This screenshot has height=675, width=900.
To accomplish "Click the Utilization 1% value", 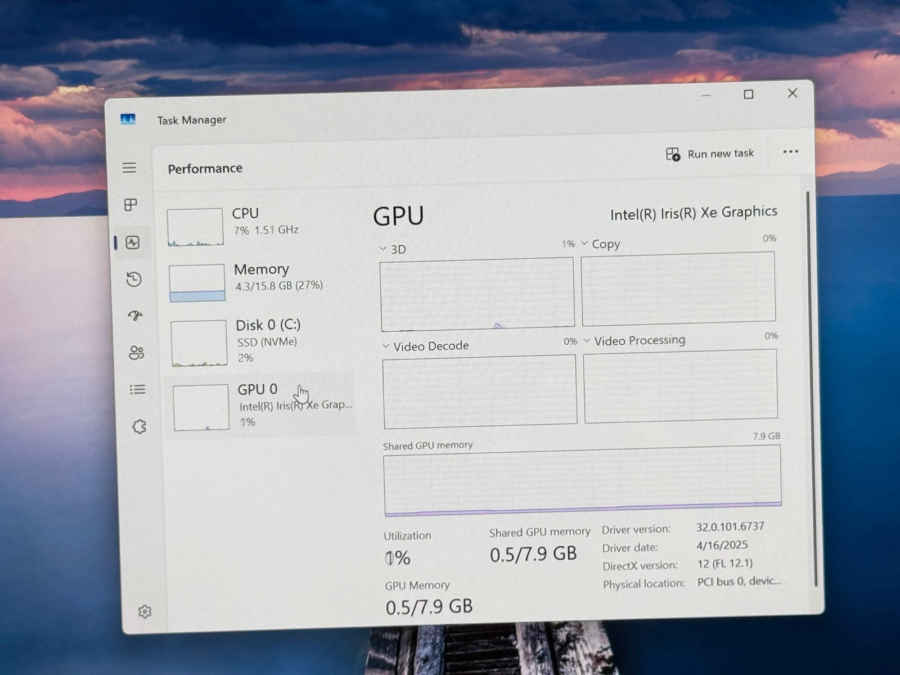I will pyautogui.click(x=398, y=558).
